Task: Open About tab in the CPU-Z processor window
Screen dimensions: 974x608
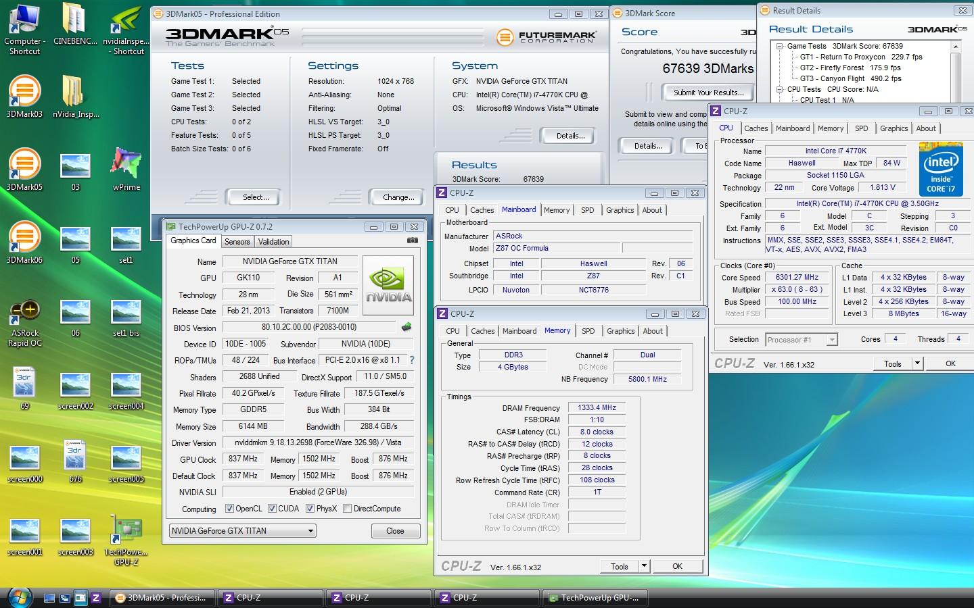Action: (x=926, y=128)
